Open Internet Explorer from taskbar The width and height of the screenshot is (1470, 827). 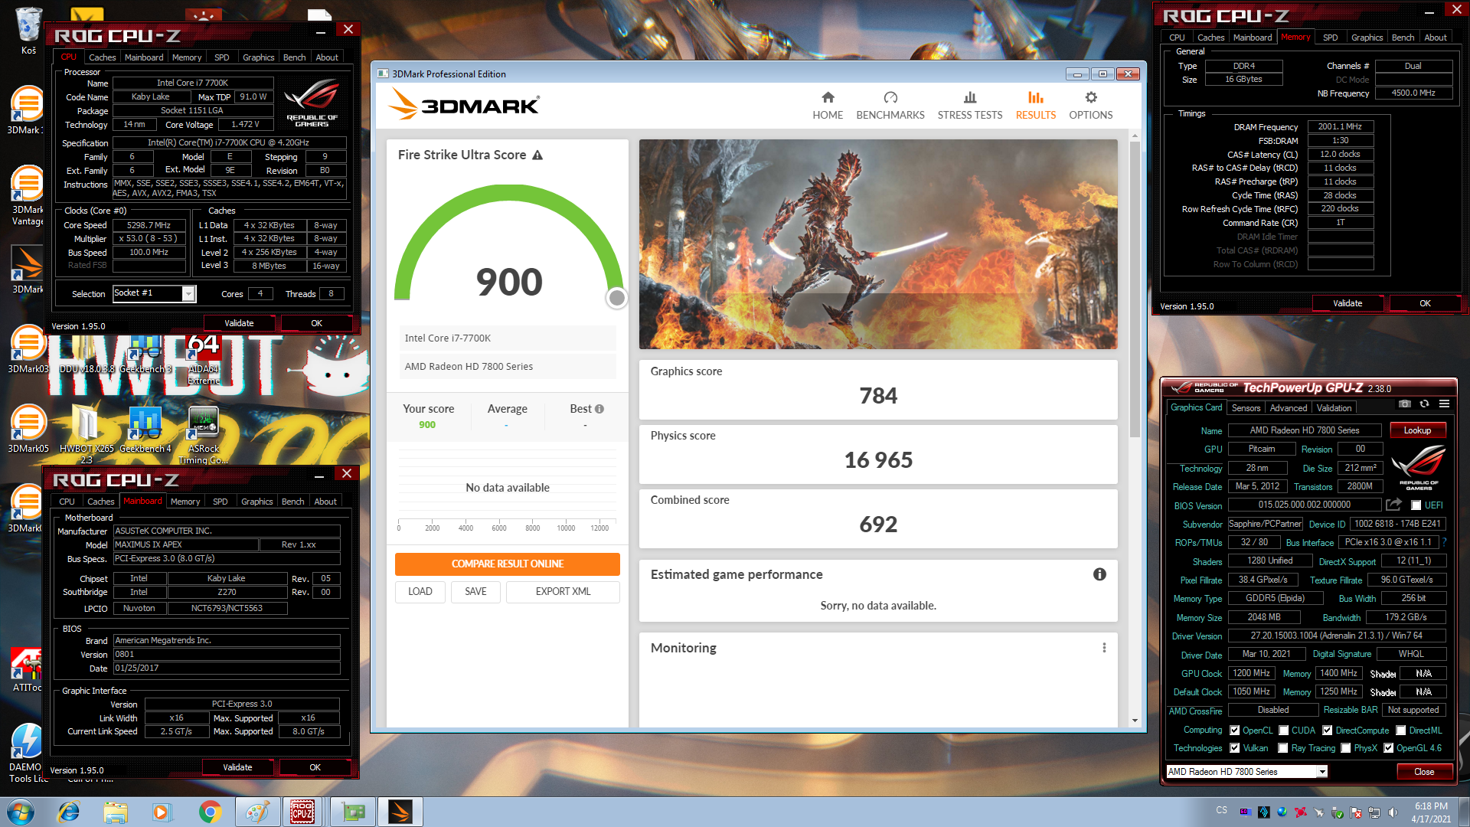69,812
